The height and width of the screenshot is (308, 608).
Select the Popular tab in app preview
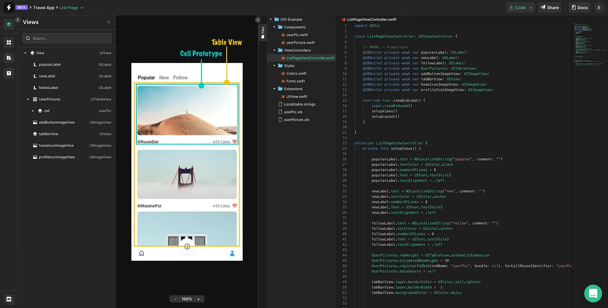(146, 78)
